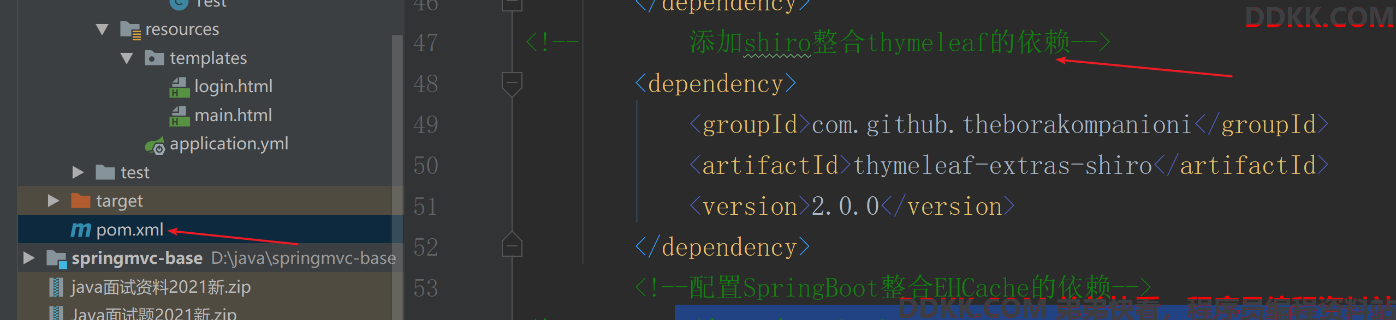Click the closing dependency tag on line 52
Screen dimensions: 1396x320
[722, 247]
